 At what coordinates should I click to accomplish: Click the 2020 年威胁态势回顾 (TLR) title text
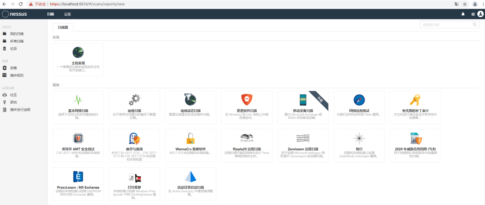click(415, 149)
